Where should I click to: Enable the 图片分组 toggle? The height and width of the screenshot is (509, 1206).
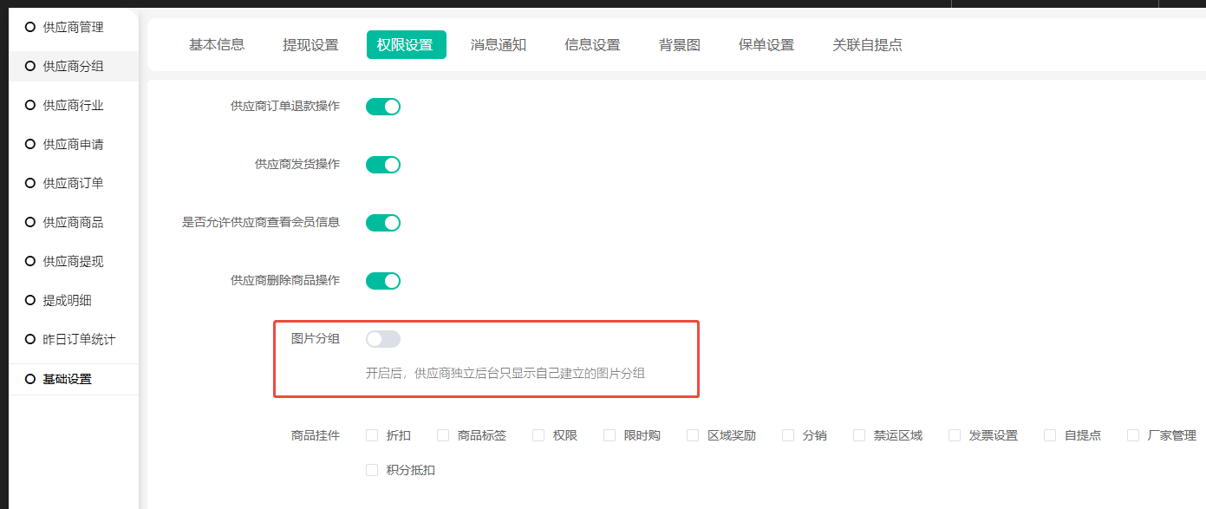click(x=382, y=339)
